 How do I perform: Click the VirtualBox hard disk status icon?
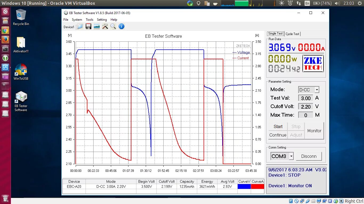pyautogui.click(x=291, y=201)
